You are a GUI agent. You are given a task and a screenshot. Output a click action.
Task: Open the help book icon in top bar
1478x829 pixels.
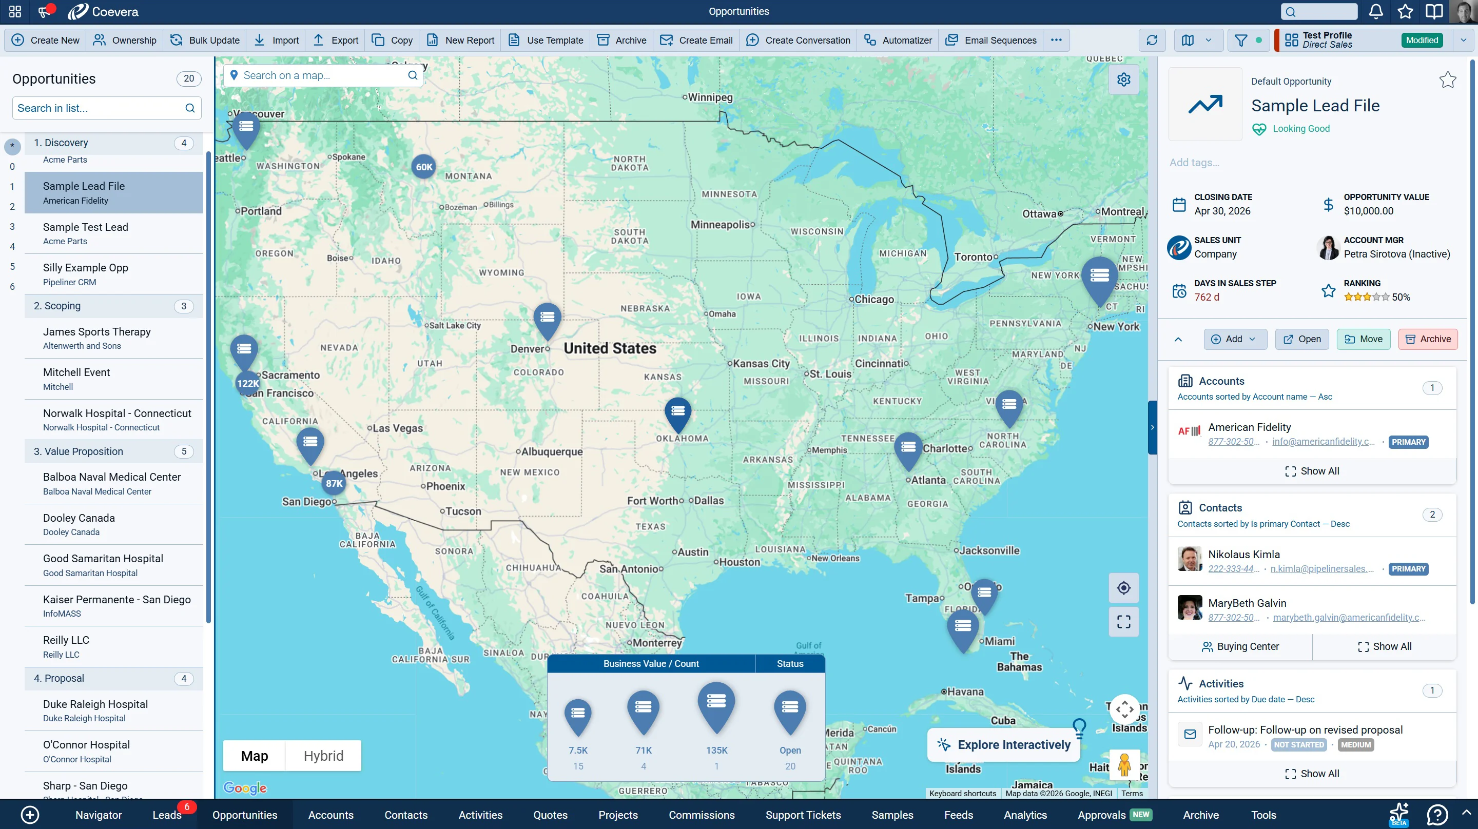point(1434,11)
